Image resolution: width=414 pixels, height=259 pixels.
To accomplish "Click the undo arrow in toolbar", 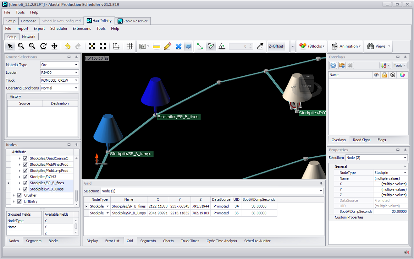I will click(x=68, y=46).
